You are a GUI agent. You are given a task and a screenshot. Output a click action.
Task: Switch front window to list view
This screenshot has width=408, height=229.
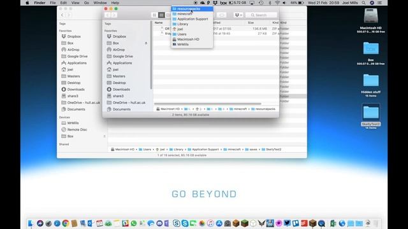tap(161, 15)
